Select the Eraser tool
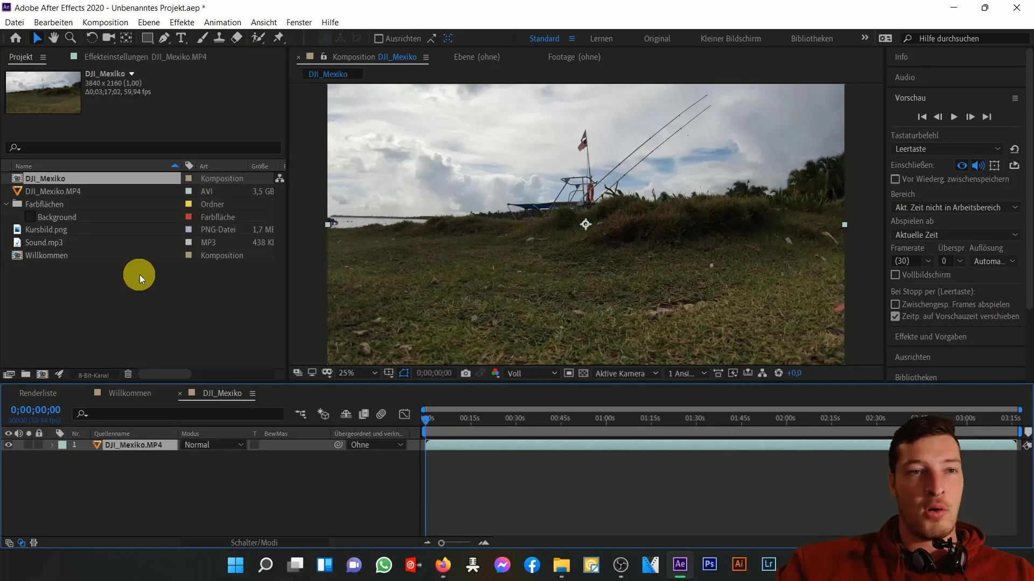The height and width of the screenshot is (581, 1034). coord(236,38)
